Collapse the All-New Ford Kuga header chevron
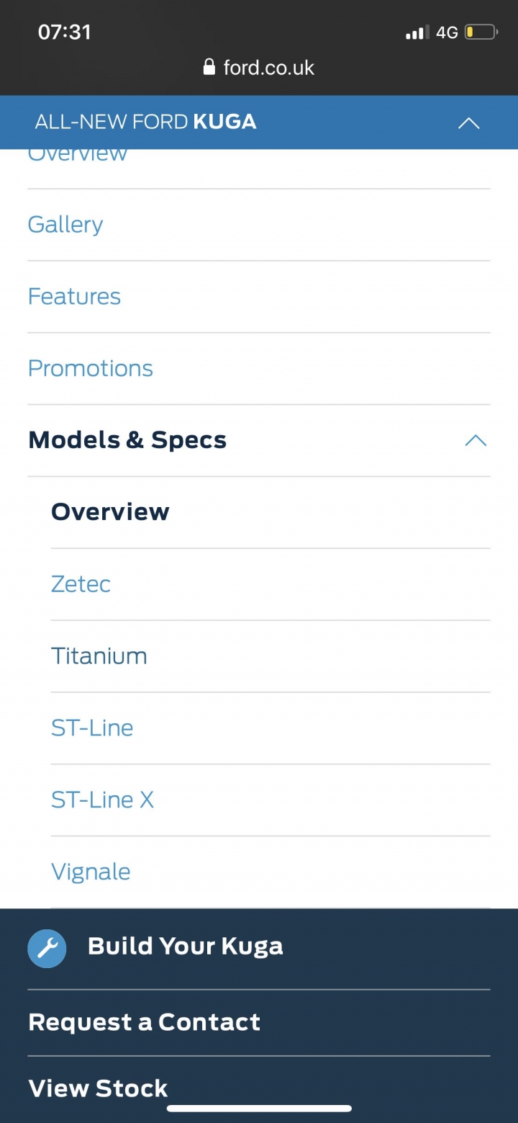The image size is (518, 1123). coord(468,122)
